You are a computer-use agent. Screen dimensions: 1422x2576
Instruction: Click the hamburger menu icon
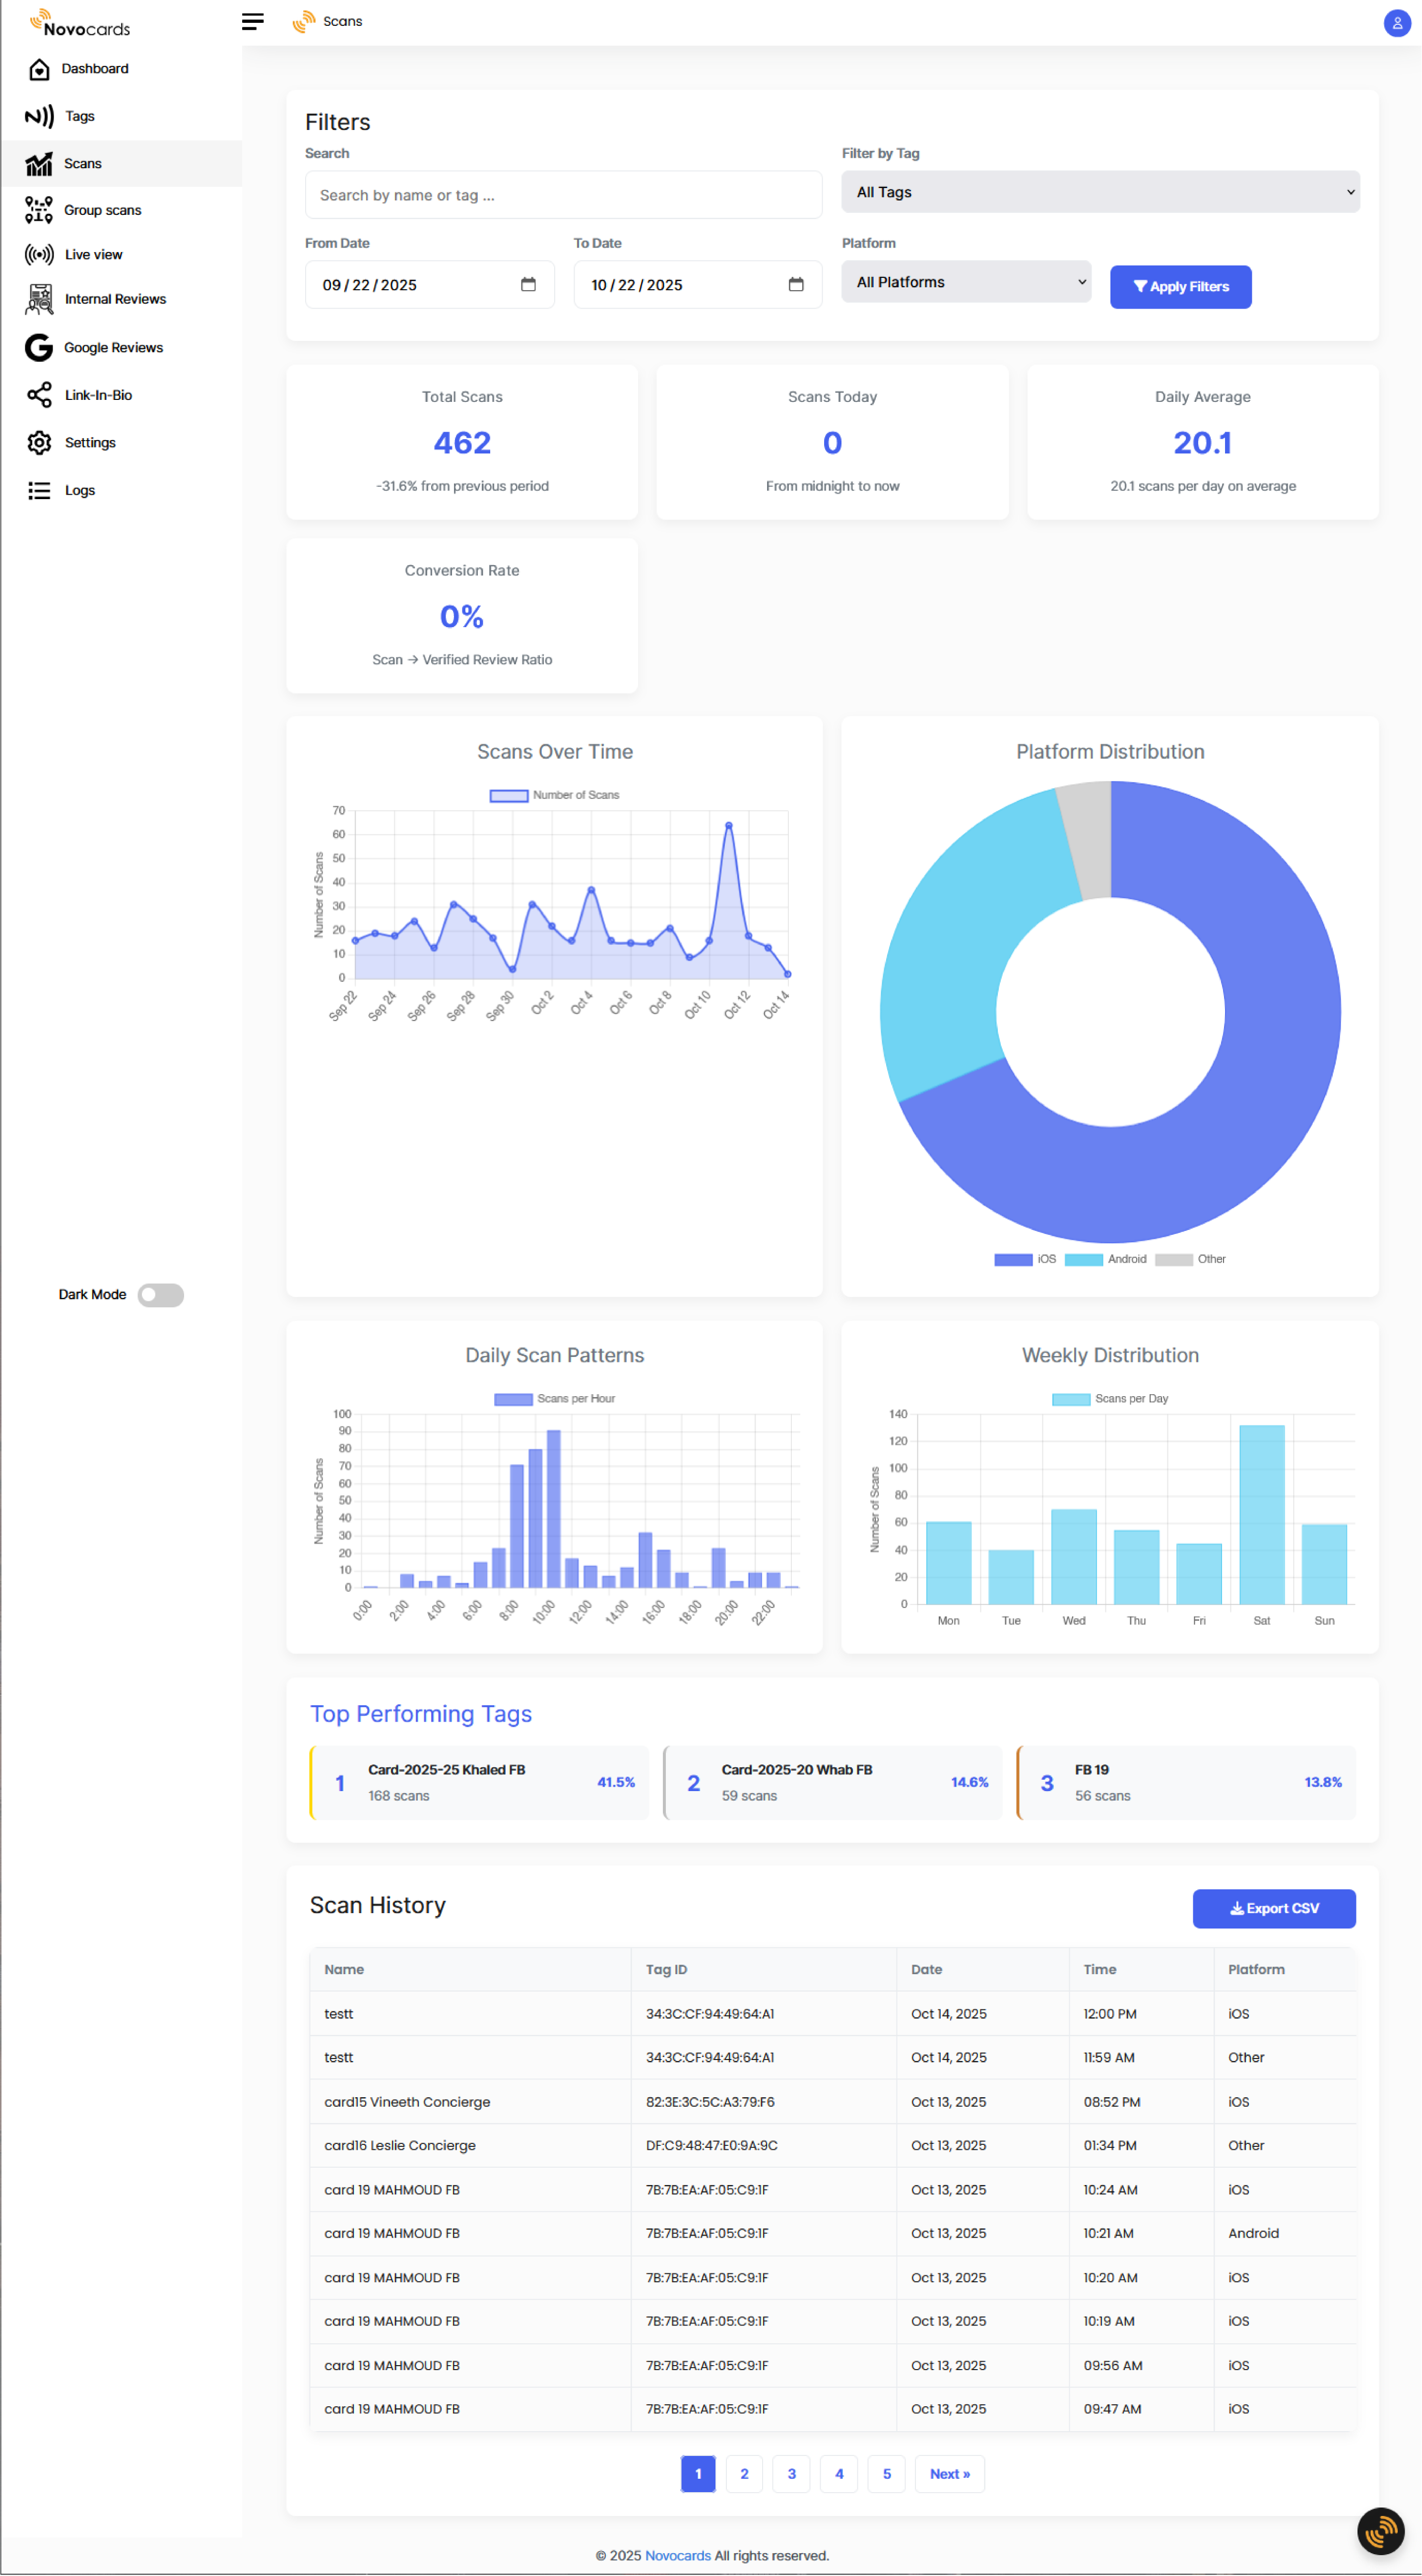[253, 22]
